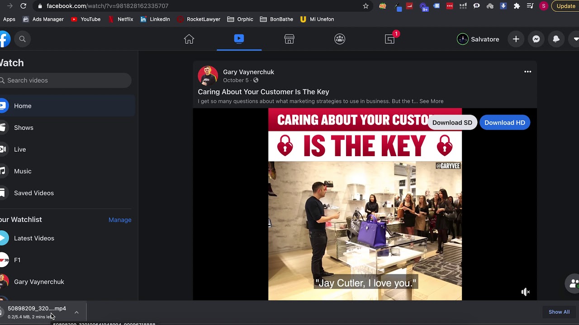Click the blue download arrow extension

503,6
